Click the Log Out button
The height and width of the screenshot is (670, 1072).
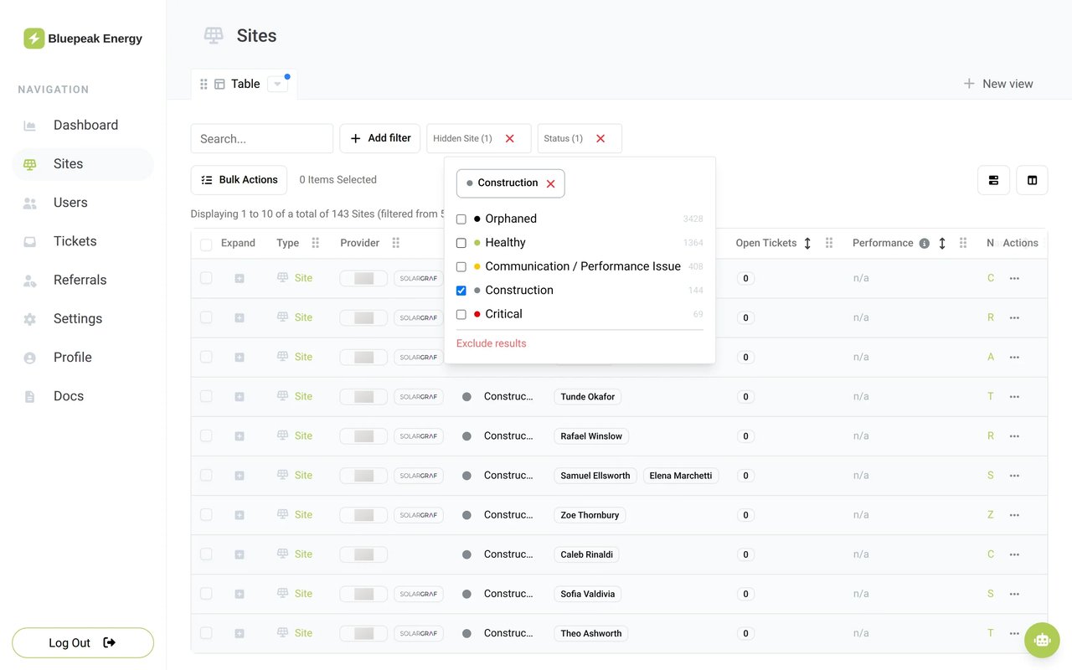pyautogui.click(x=83, y=643)
